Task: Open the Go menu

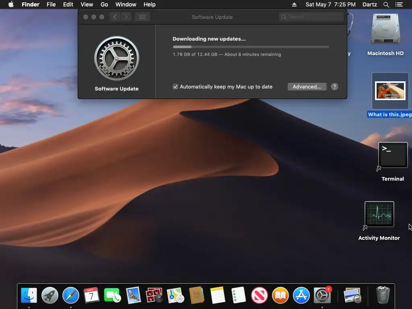Action: pos(104,4)
